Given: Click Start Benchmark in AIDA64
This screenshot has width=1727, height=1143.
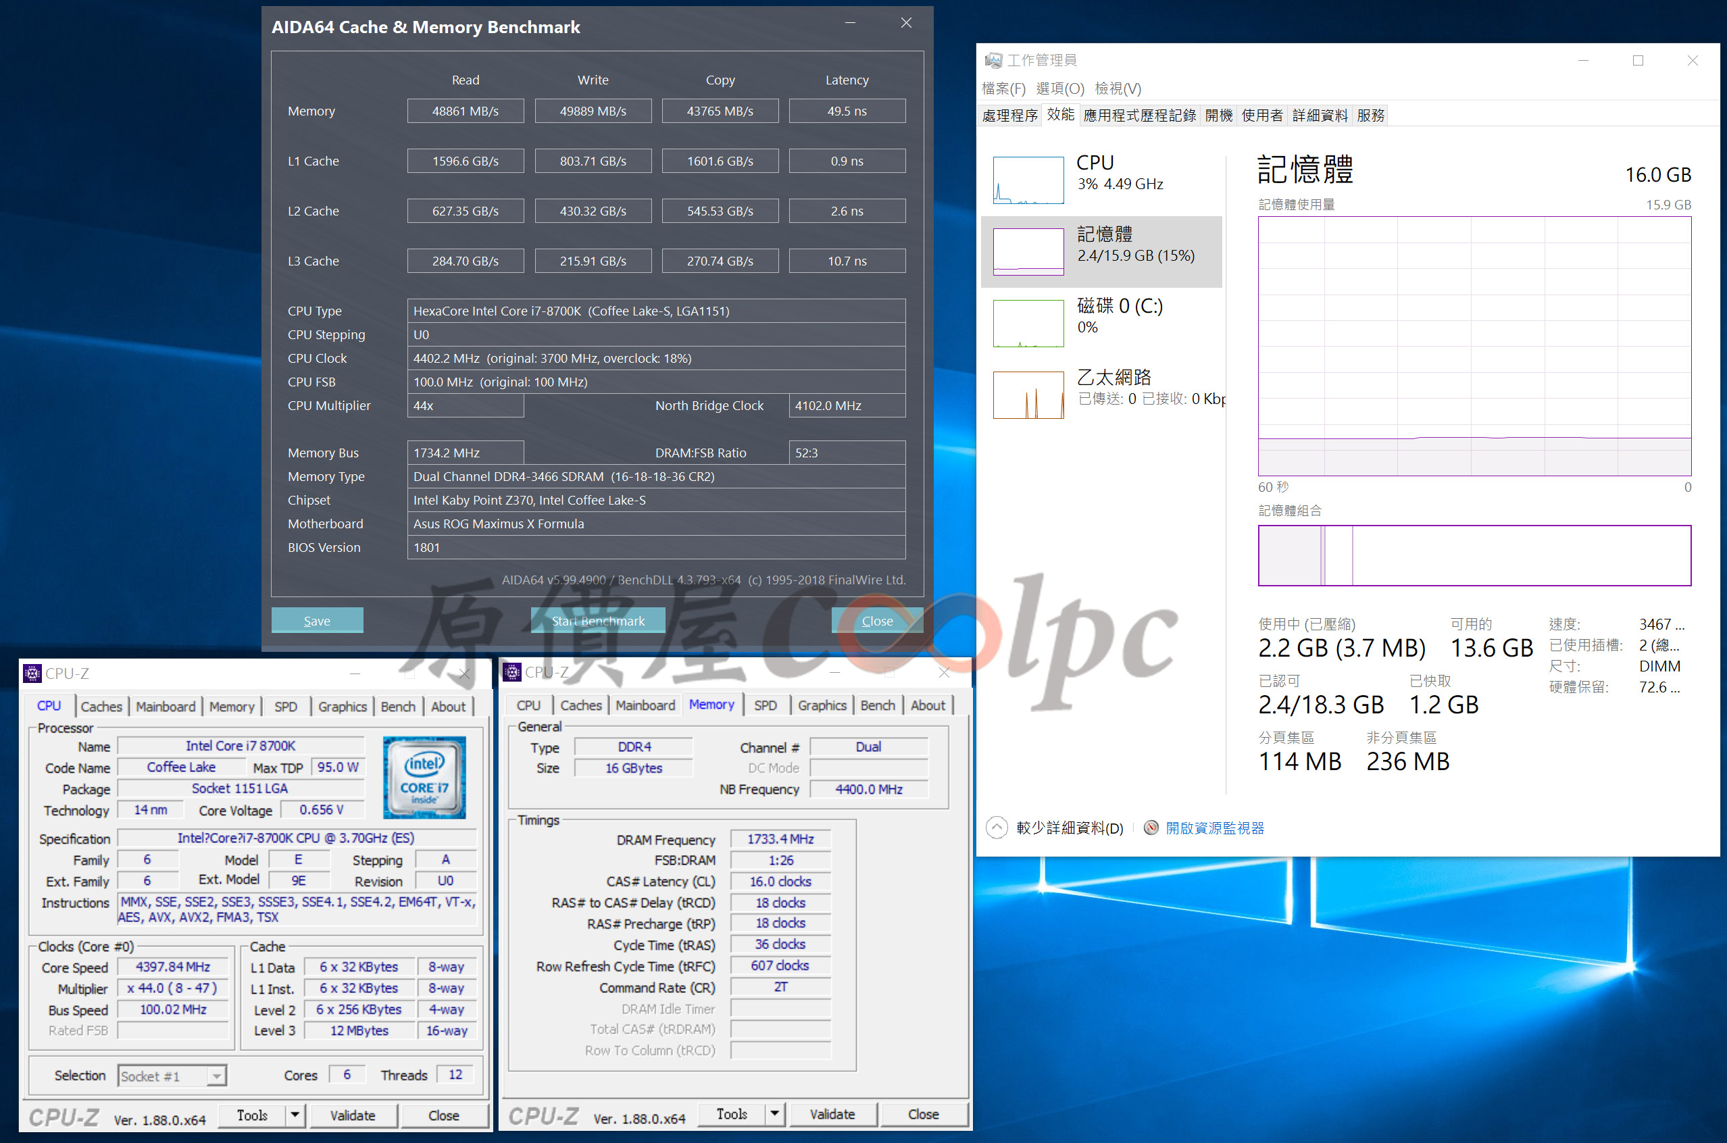Looking at the screenshot, I should point(598,620).
